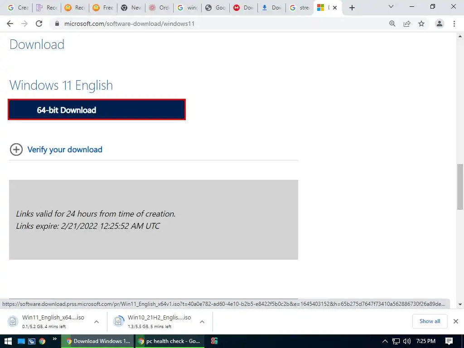464x348 pixels.
Task: Open the zoom magnifier icon in address bar
Action: pos(392,24)
